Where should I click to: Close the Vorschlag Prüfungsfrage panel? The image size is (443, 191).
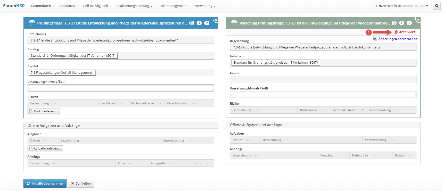pyautogui.click(x=418, y=20)
